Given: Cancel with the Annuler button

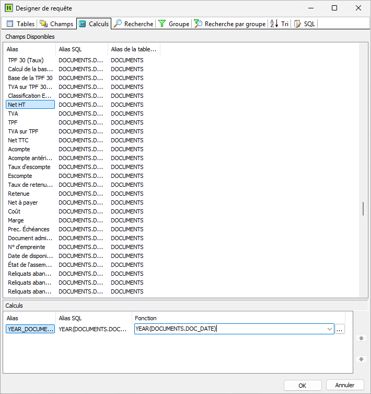Looking at the screenshot, I should (x=345, y=385).
